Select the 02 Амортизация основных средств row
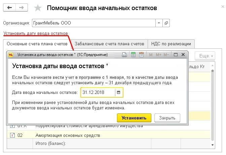The height and width of the screenshot is (155, 226). [x=109, y=135]
